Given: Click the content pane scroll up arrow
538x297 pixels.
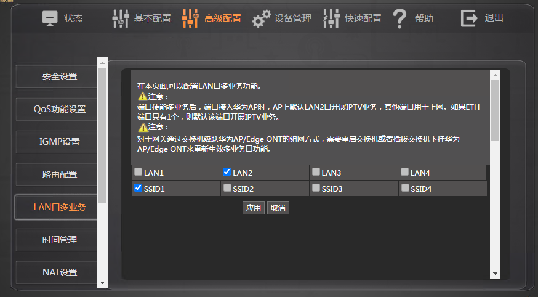Looking at the screenshot, I should click(495, 75).
